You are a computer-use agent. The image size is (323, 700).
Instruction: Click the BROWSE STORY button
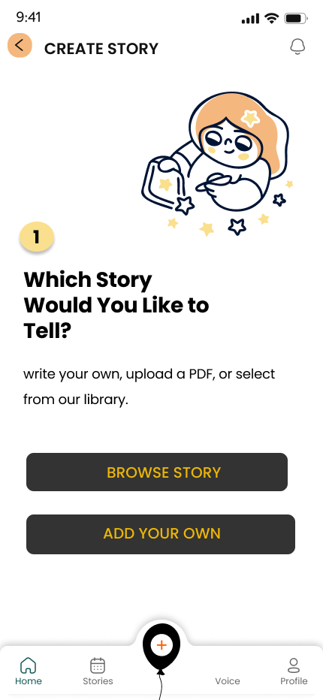point(157,472)
